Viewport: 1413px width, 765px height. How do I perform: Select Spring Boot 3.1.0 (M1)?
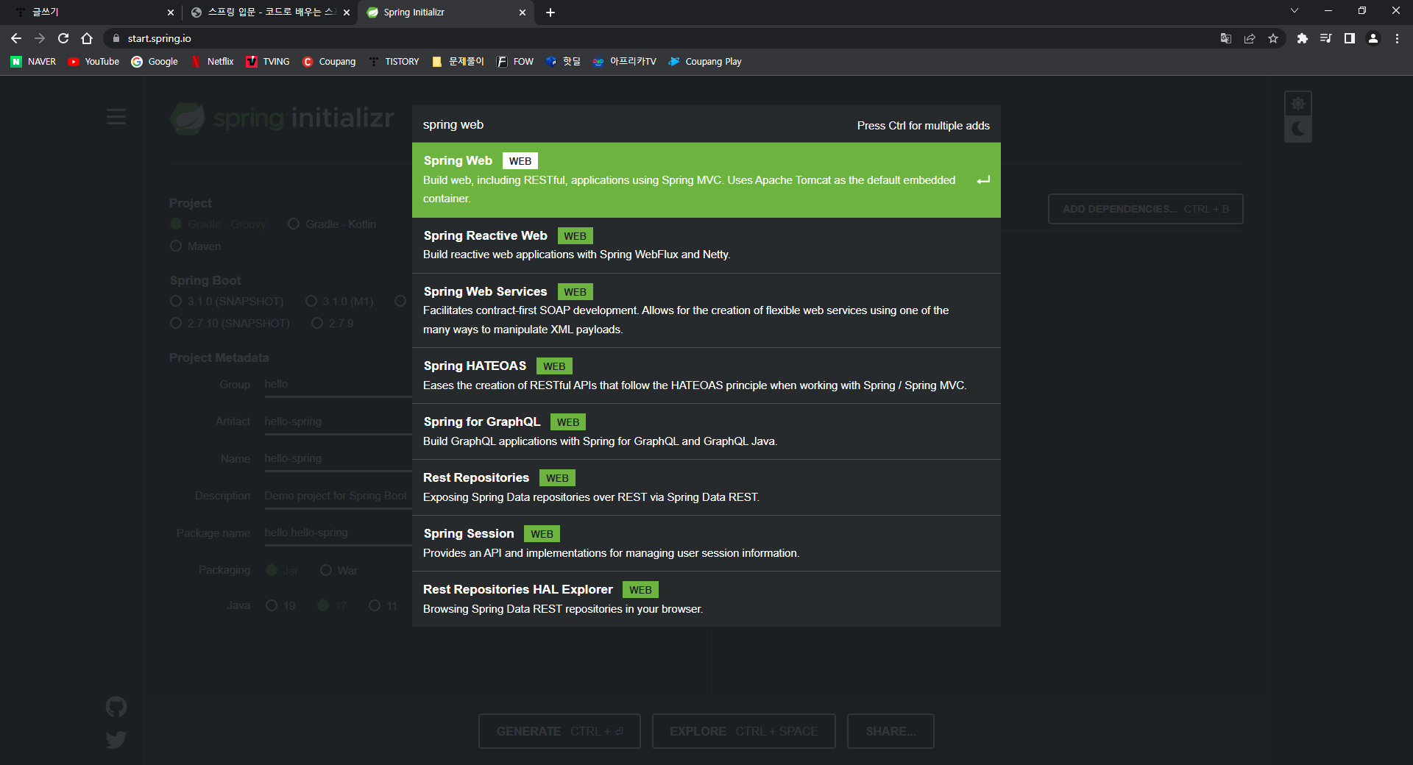click(340, 302)
